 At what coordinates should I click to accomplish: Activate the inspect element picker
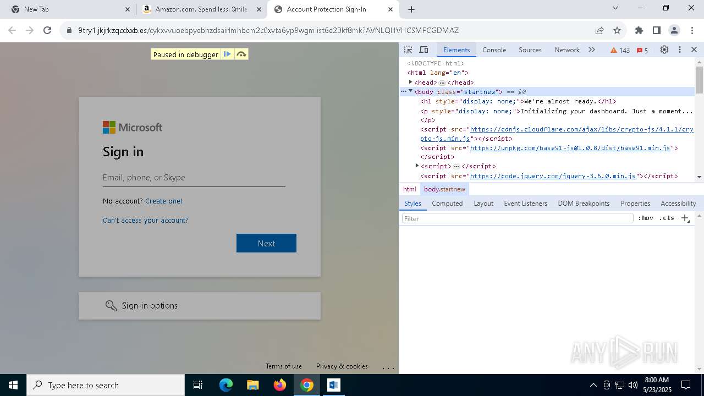[x=408, y=50]
